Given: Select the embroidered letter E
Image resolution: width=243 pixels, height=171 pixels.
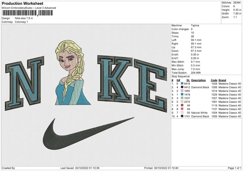Looking at the screenshot, I should pyautogui.click(x=150, y=85).
